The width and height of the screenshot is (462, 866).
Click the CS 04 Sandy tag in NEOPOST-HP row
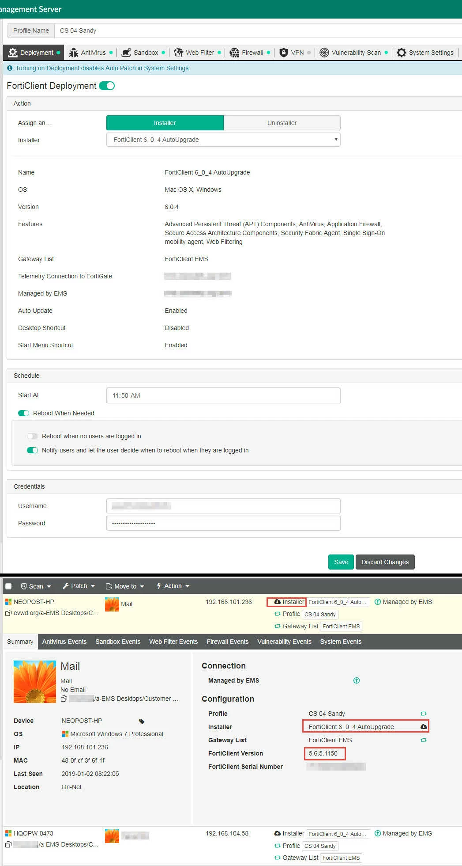pyautogui.click(x=320, y=614)
